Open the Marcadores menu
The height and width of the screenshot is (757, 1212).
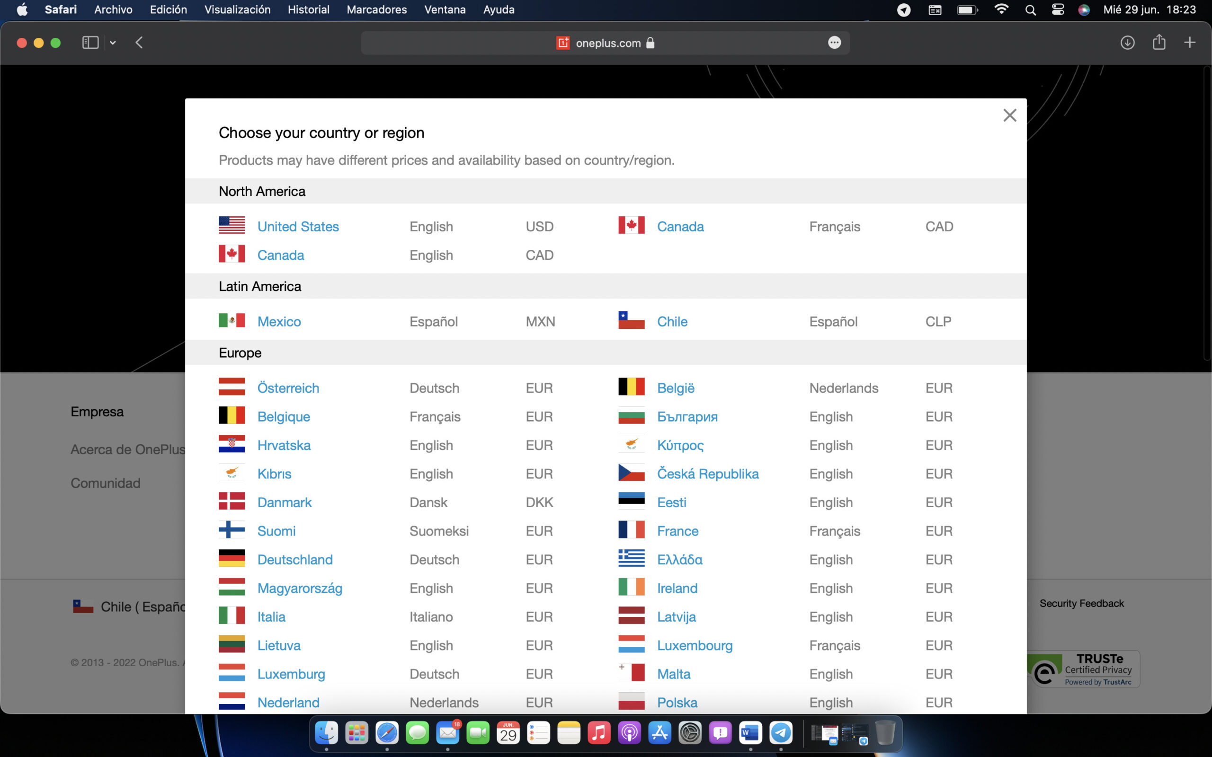(x=376, y=9)
